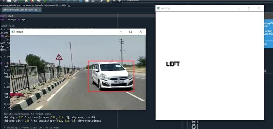
Task: Close the Image window
Action: 141,32
